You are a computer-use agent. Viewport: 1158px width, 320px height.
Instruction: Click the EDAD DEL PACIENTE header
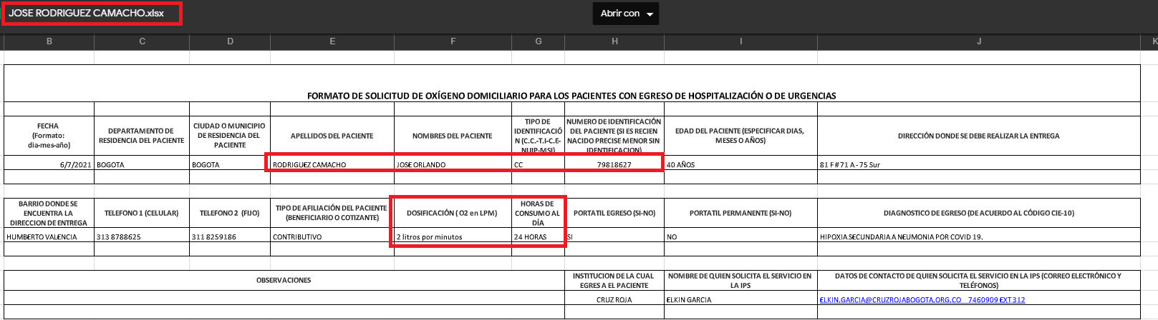click(x=740, y=136)
